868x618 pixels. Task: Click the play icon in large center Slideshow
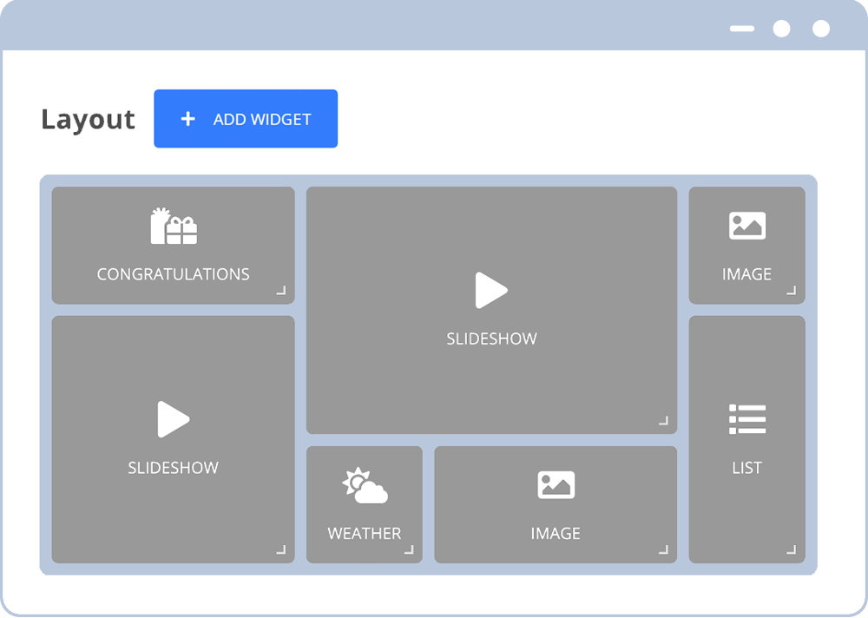click(491, 290)
